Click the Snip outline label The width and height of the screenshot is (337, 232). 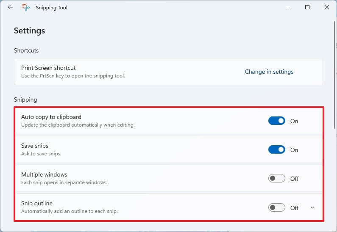pyautogui.click(x=37, y=203)
